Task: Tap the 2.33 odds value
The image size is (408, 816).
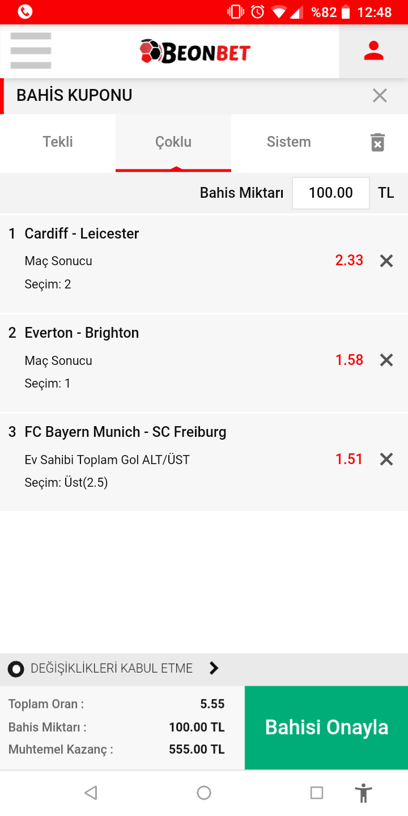Action: pos(349,260)
